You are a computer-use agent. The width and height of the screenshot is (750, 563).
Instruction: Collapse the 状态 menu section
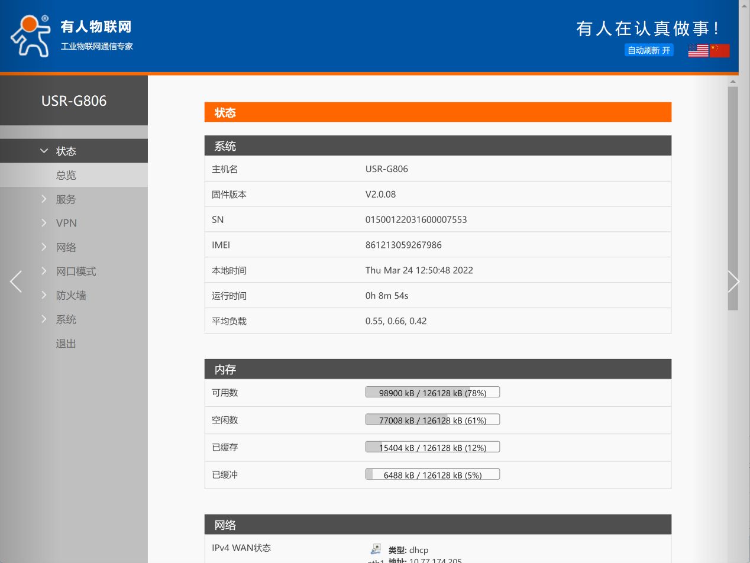(66, 151)
